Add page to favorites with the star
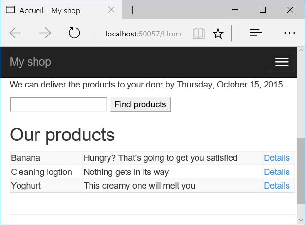 click(218, 34)
